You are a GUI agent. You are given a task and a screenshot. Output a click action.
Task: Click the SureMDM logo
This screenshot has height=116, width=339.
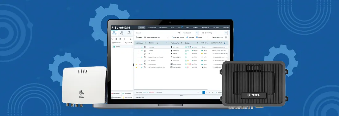[x=120, y=28]
